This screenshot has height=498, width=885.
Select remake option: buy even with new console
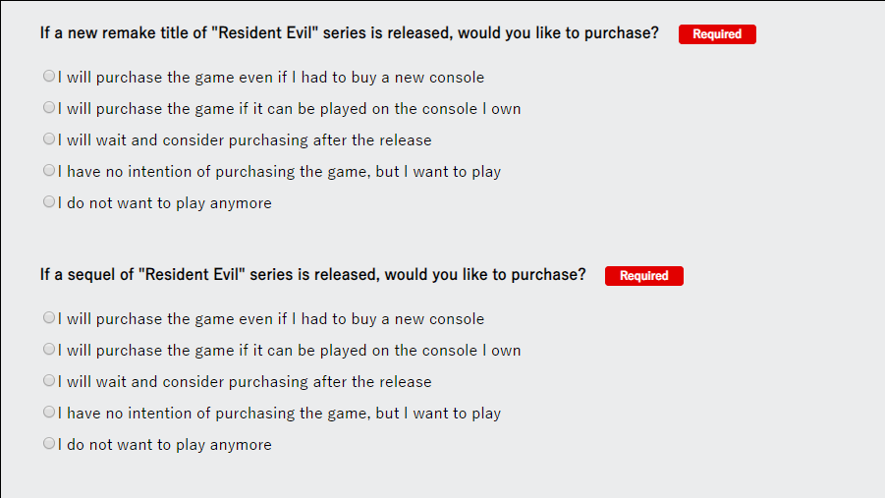(x=49, y=76)
